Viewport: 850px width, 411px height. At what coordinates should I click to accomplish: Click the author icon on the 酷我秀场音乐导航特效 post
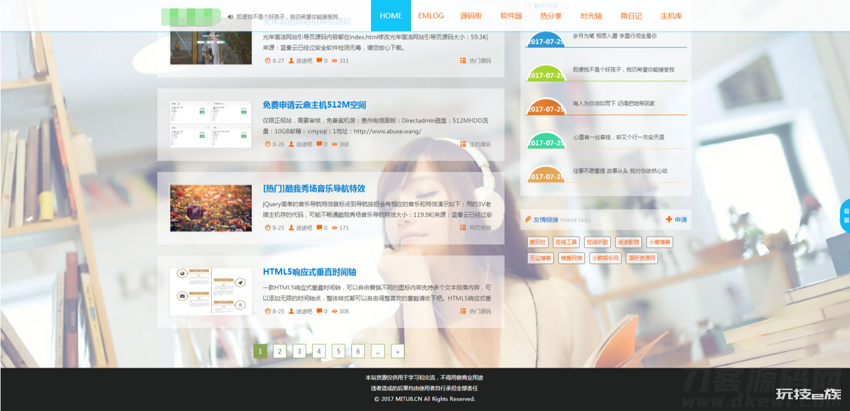(x=292, y=228)
